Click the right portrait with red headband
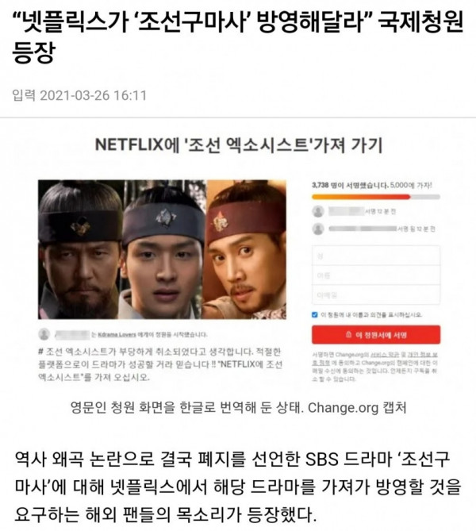The image size is (476, 531). pyautogui.click(x=245, y=249)
